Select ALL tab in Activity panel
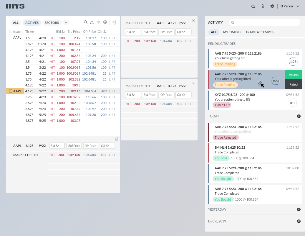Image resolution: width=305 pixels, height=236 pixels. tap(213, 32)
